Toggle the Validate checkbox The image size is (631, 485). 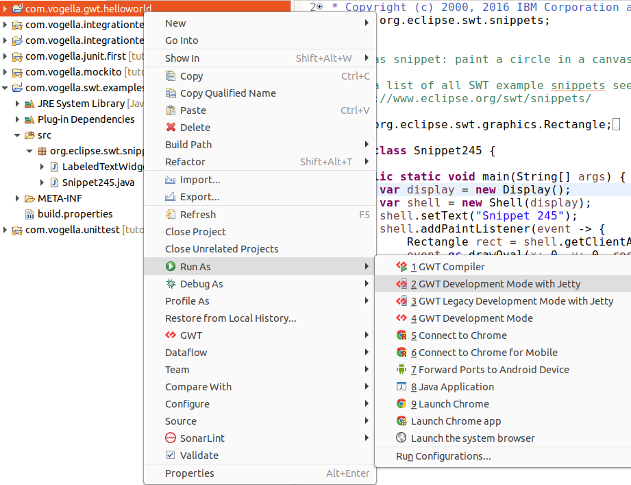[171, 455]
